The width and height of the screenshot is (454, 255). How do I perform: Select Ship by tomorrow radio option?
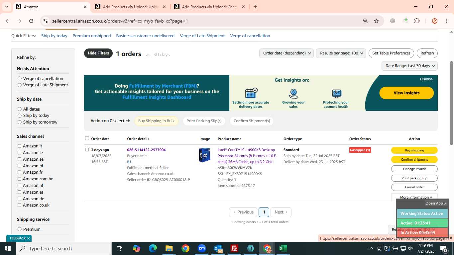(20, 122)
